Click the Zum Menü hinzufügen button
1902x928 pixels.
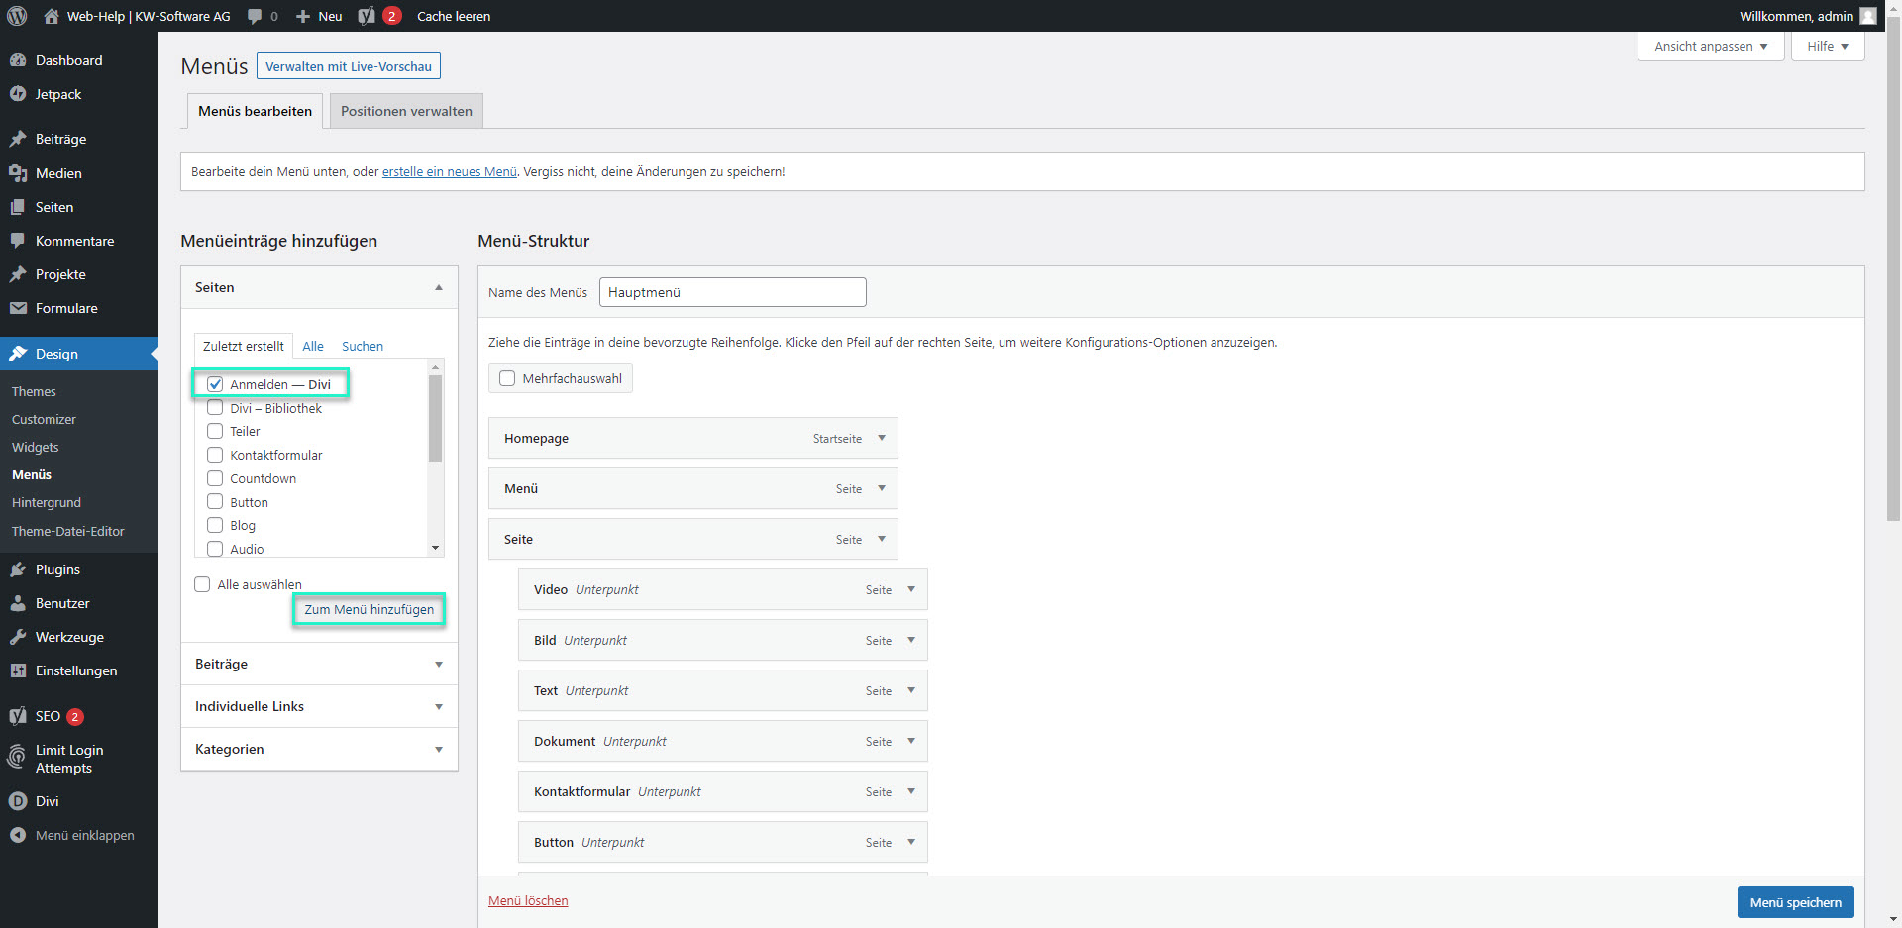coord(369,609)
